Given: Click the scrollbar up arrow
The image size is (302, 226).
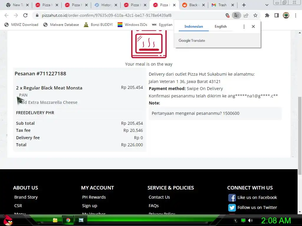Looking at the screenshot, I should pos(300,33).
